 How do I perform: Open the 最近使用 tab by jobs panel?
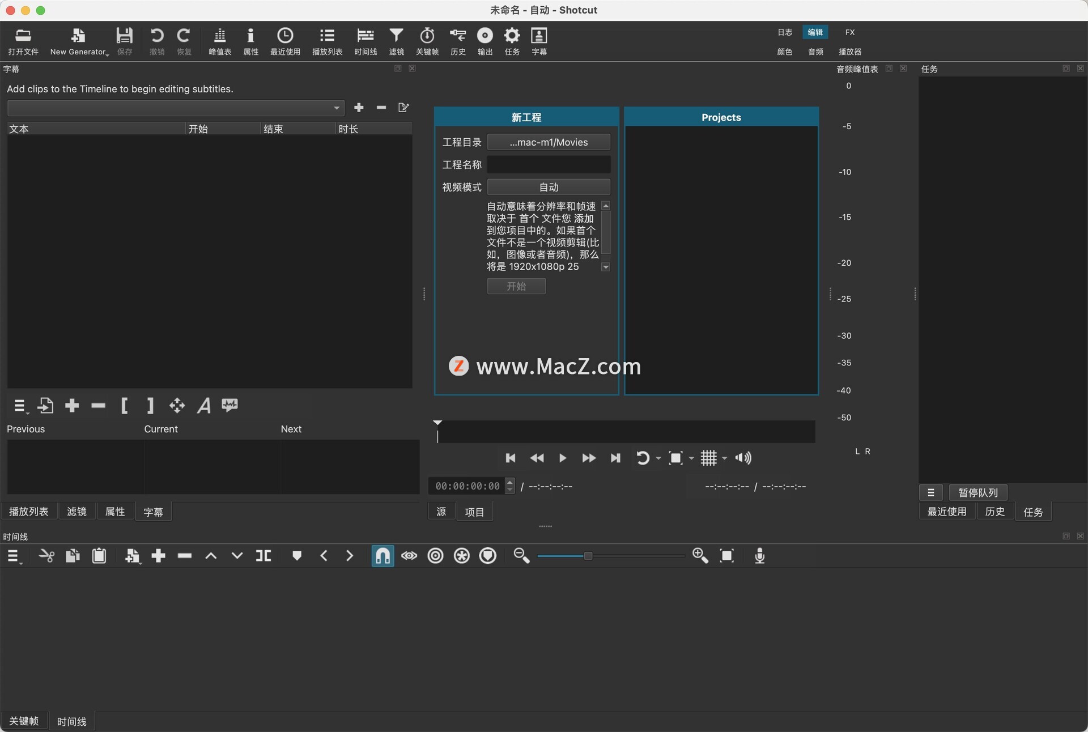click(947, 512)
